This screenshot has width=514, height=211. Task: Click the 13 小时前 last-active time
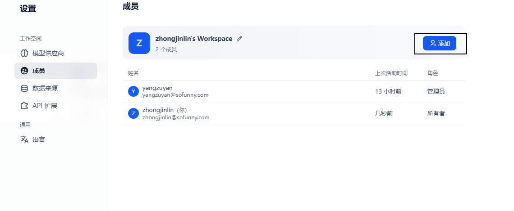pos(388,91)
